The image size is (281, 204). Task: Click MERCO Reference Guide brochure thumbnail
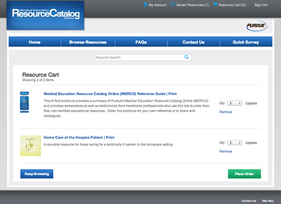[24, 102]
